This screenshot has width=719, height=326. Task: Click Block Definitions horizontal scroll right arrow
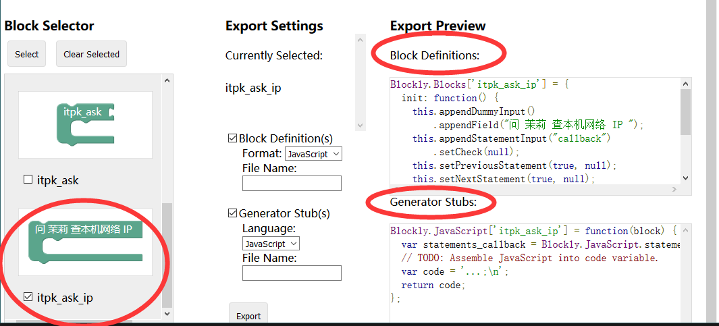pos(674,189)
